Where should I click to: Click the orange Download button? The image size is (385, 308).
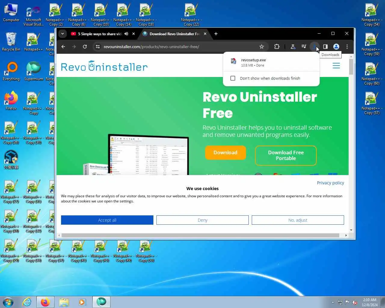point(226,152)
